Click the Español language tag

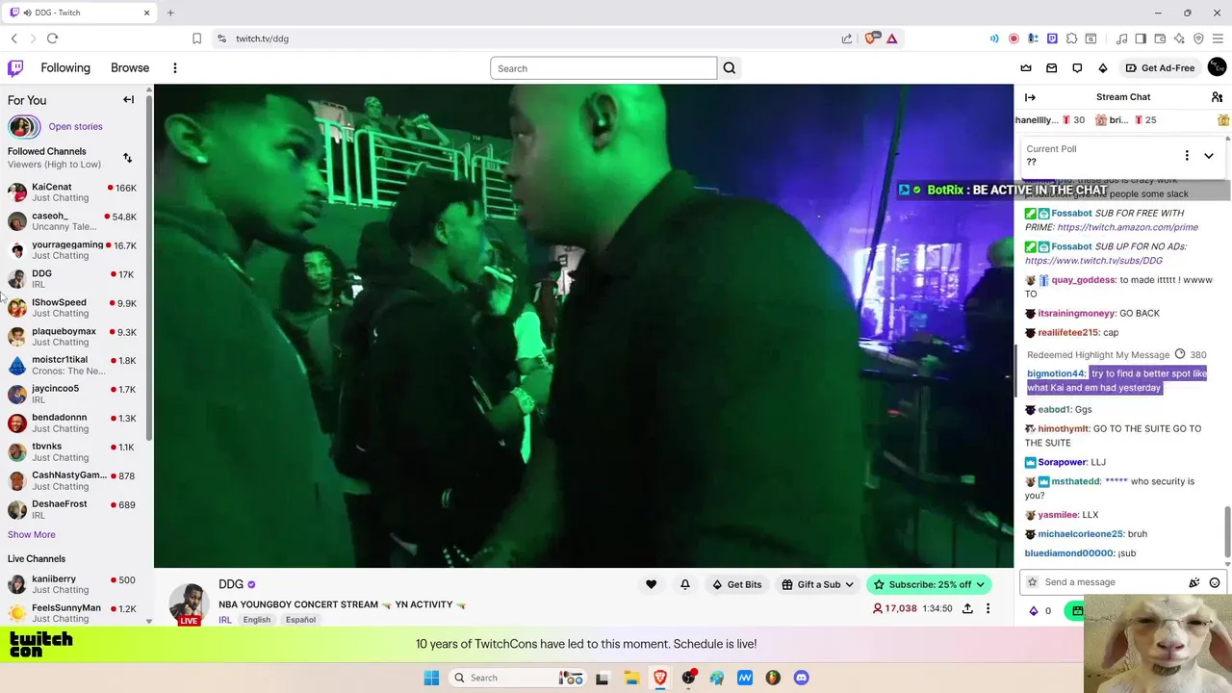(300, 620)
